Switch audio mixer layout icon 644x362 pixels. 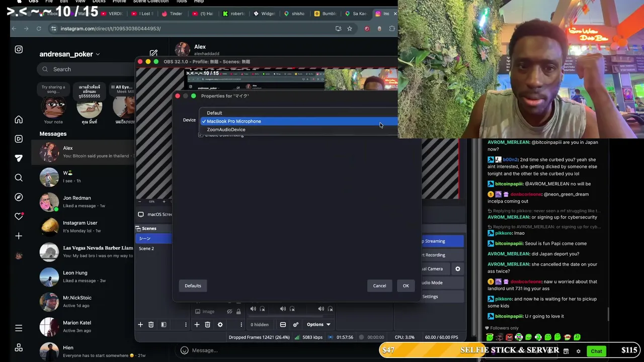coord(283,325)
